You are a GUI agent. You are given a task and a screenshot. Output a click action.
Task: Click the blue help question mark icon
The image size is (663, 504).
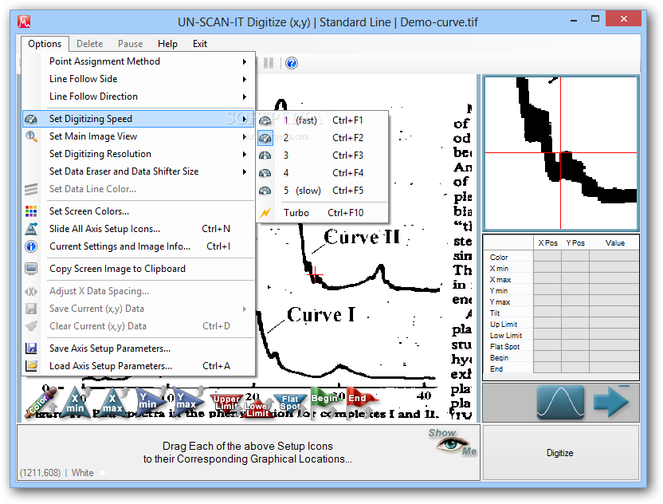(292, 63)
